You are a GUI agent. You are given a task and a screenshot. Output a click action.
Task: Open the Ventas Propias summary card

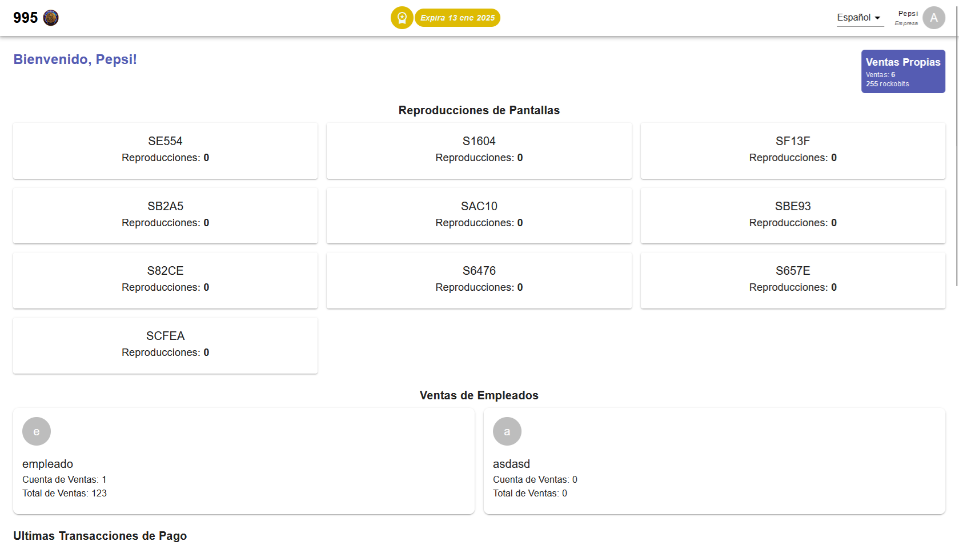902,71
